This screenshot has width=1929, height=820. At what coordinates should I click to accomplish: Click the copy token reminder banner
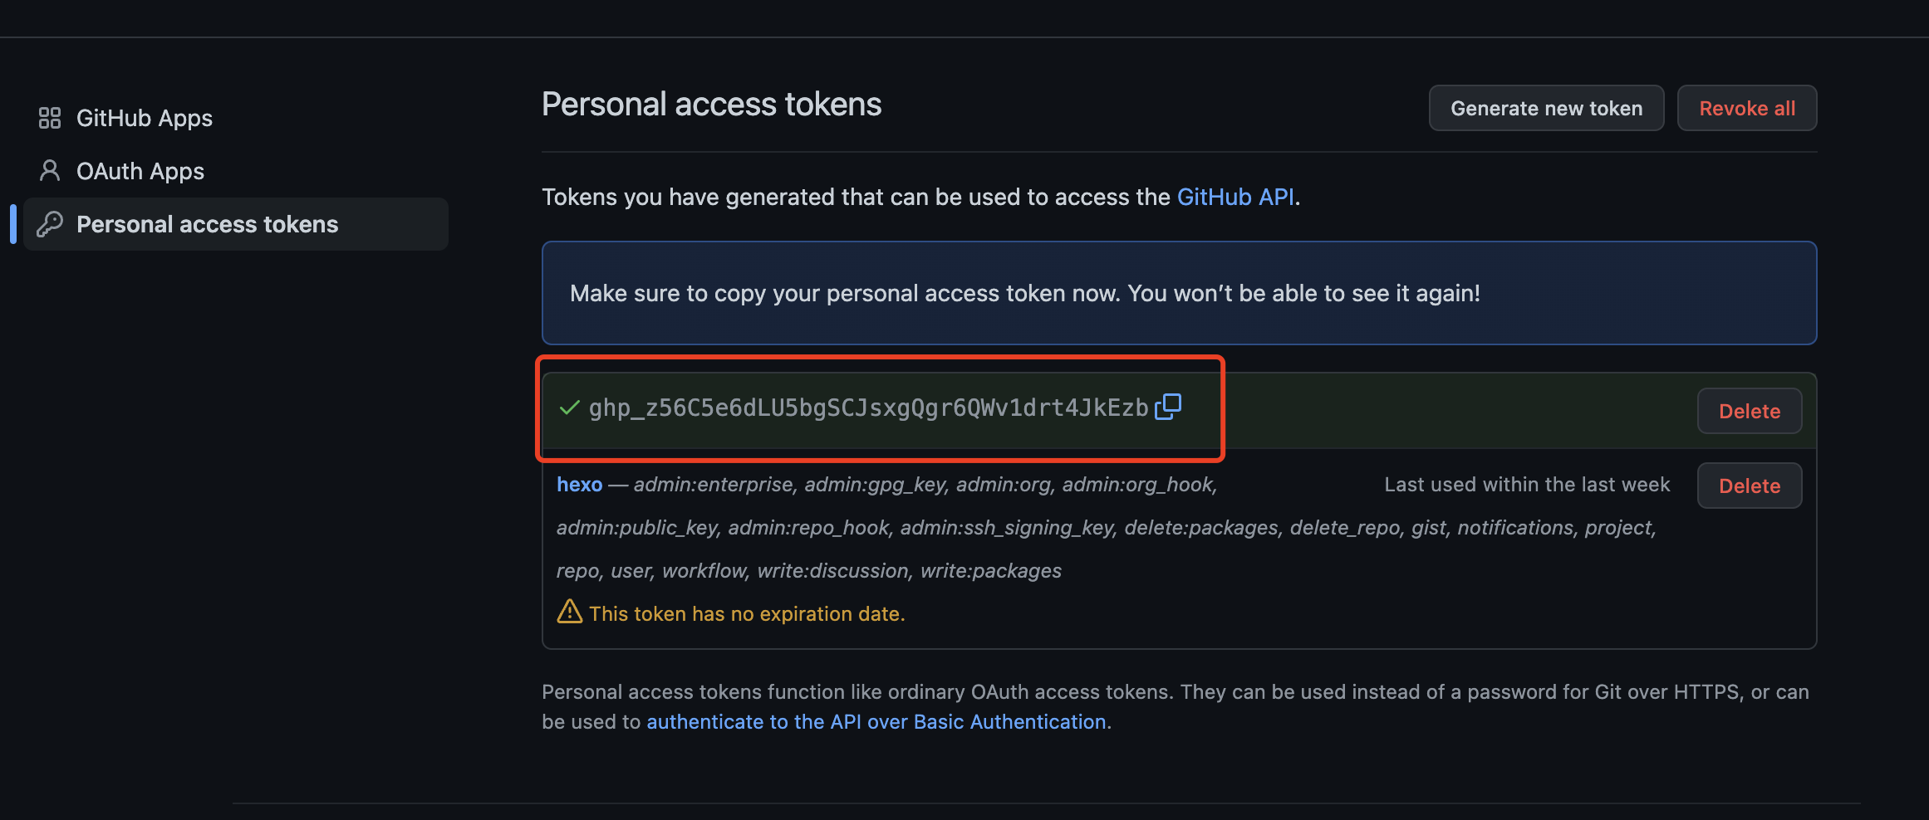point(1179,293)
